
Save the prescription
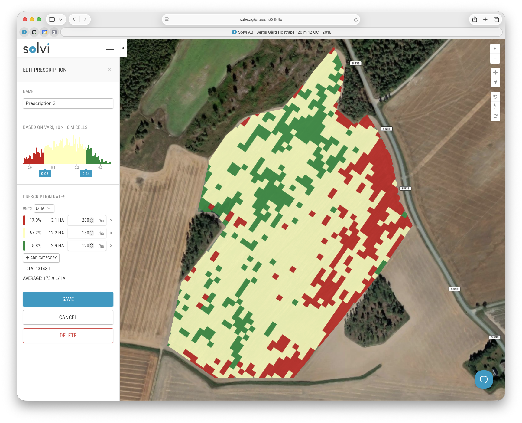(68, 299)
